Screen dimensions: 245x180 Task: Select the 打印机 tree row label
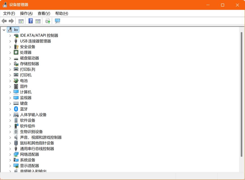pos(26,75)
